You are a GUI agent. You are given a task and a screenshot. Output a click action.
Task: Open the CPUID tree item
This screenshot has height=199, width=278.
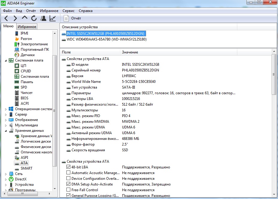click(x=26, y=71)
